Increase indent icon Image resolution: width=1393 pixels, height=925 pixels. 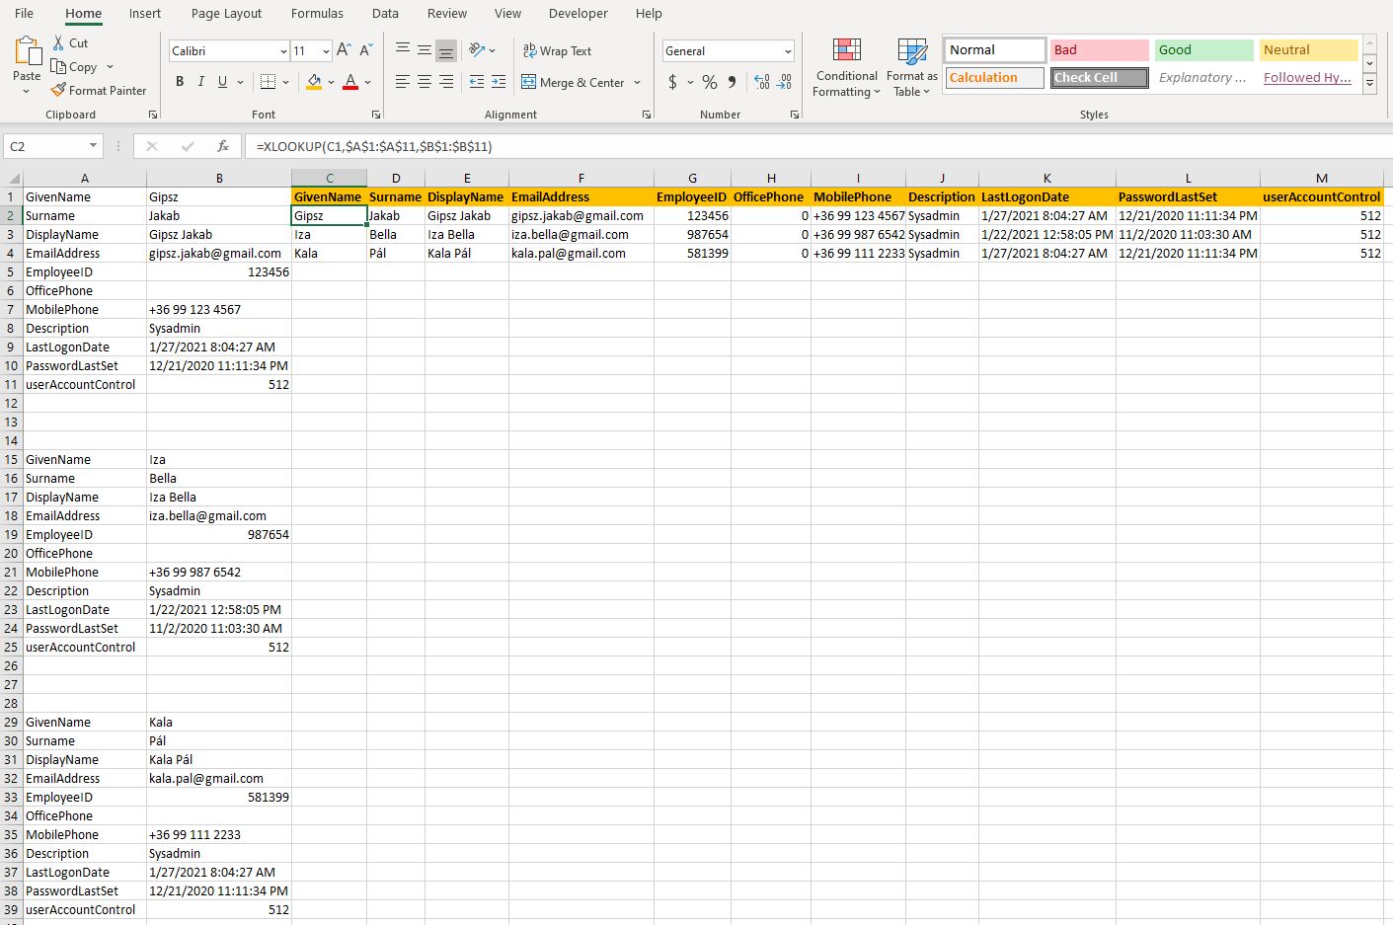tap(499, 82)
